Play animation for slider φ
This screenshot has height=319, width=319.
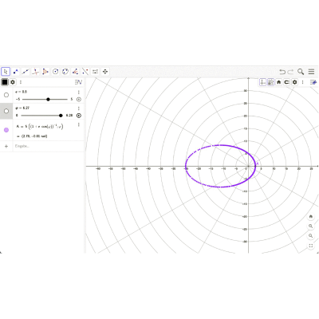tap(79, 116)
